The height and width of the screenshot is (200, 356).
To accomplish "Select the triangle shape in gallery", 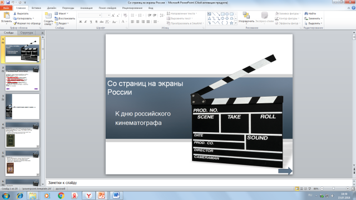I will pyautogui.click(x=209, y=18).
